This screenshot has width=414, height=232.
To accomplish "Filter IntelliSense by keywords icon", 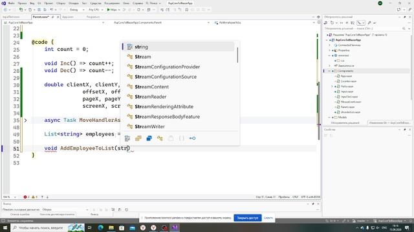I will [x=127, y=139].
